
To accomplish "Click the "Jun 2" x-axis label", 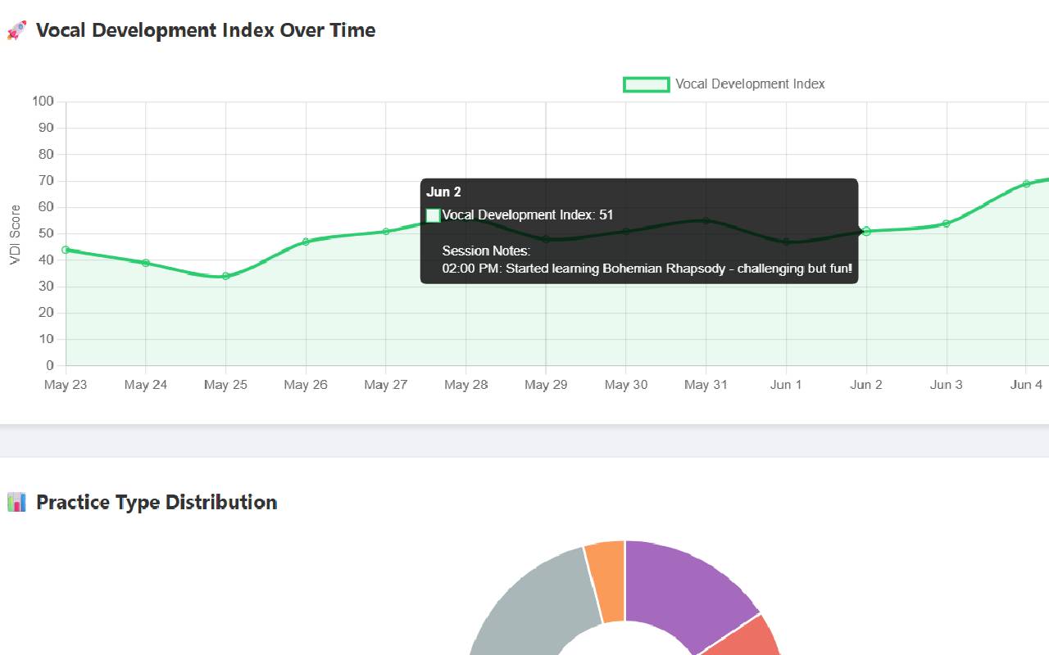I will [866, 385].
